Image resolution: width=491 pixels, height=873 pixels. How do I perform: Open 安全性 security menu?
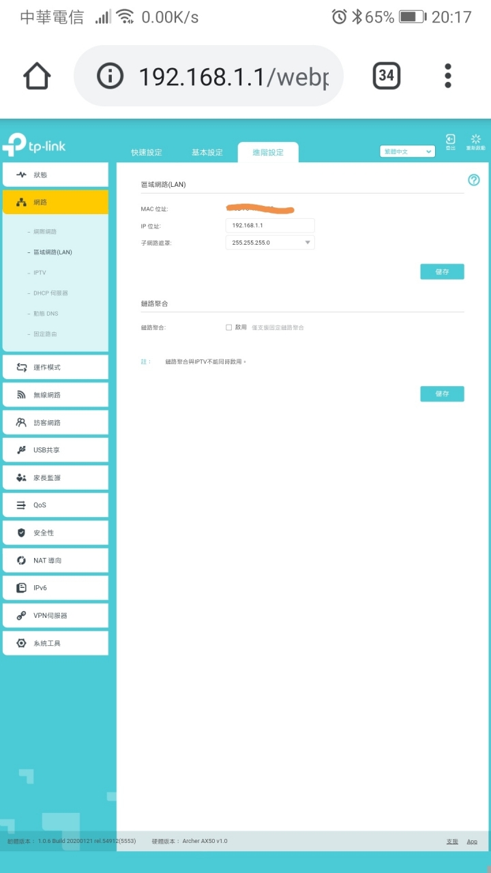55,533
